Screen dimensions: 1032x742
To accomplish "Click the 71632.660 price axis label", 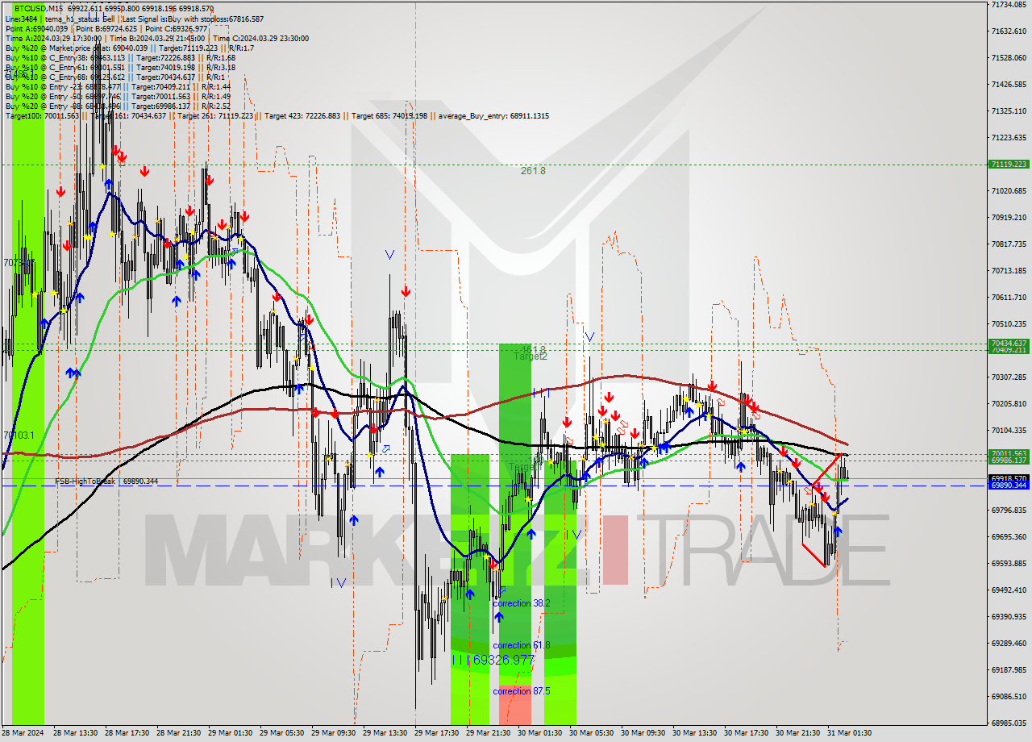I will pos(1009,31).
